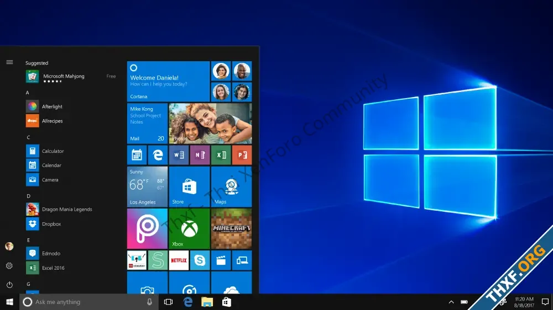Open the Maps tile
The width and height of the screenshot is (553, 310).
(x=231, y=186)
